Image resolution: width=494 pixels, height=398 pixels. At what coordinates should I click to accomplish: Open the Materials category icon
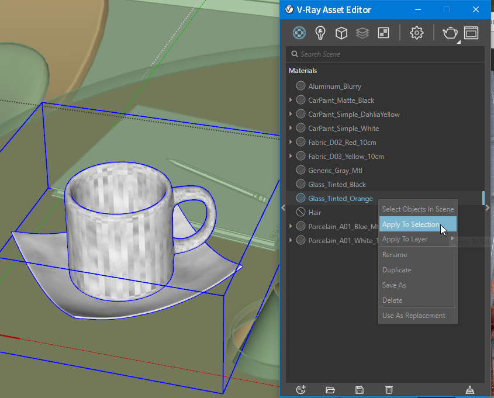299,33
